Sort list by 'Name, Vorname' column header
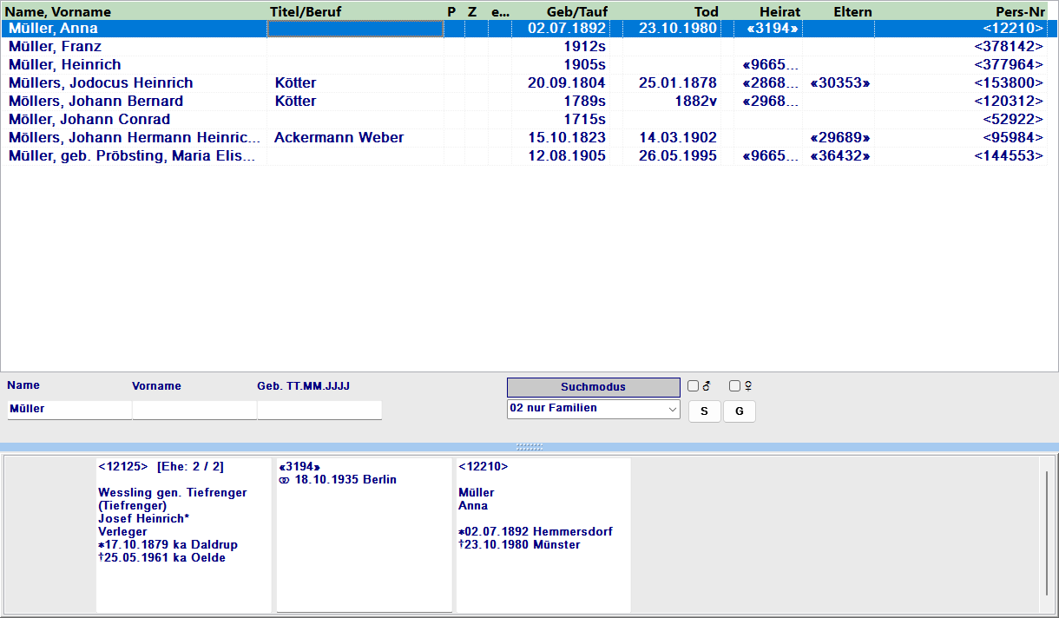Viewport: 1059px width, 618px height. pos(60,11)
